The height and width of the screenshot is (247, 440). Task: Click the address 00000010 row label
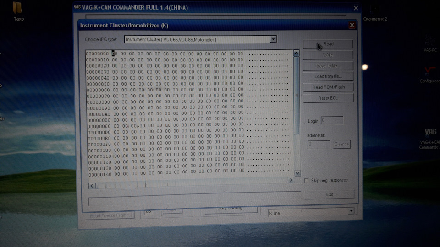(97, 59)
